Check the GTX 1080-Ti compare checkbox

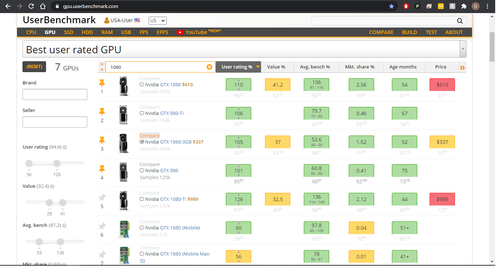coord(142,199)
